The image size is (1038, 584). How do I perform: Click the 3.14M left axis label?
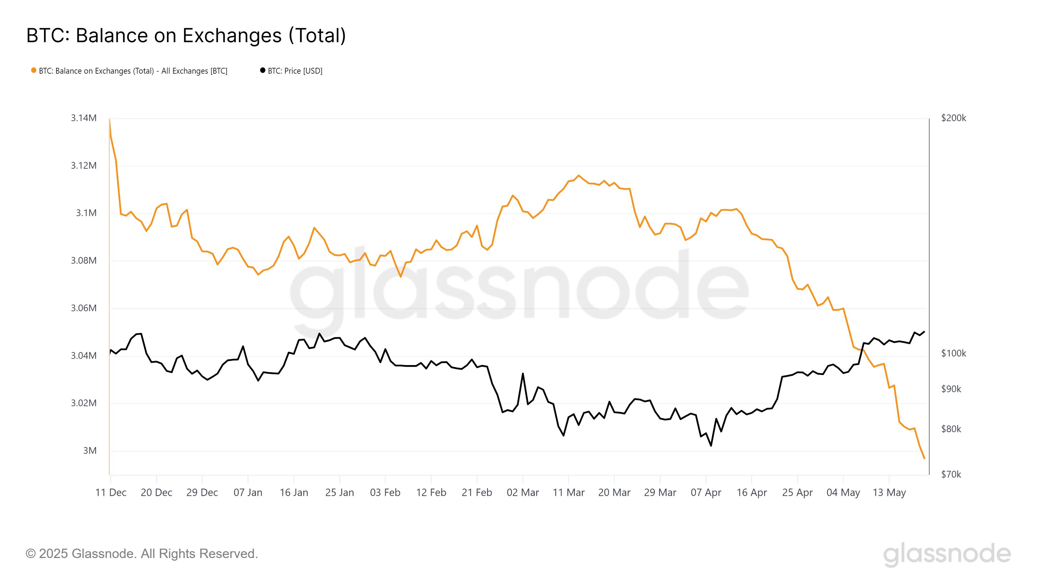(x=84, y=118)
